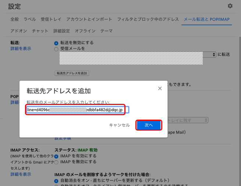The height and width of the screenshot is (186, 241).
Task: Click キャンセル in the dialog
Action: point(119,125)
